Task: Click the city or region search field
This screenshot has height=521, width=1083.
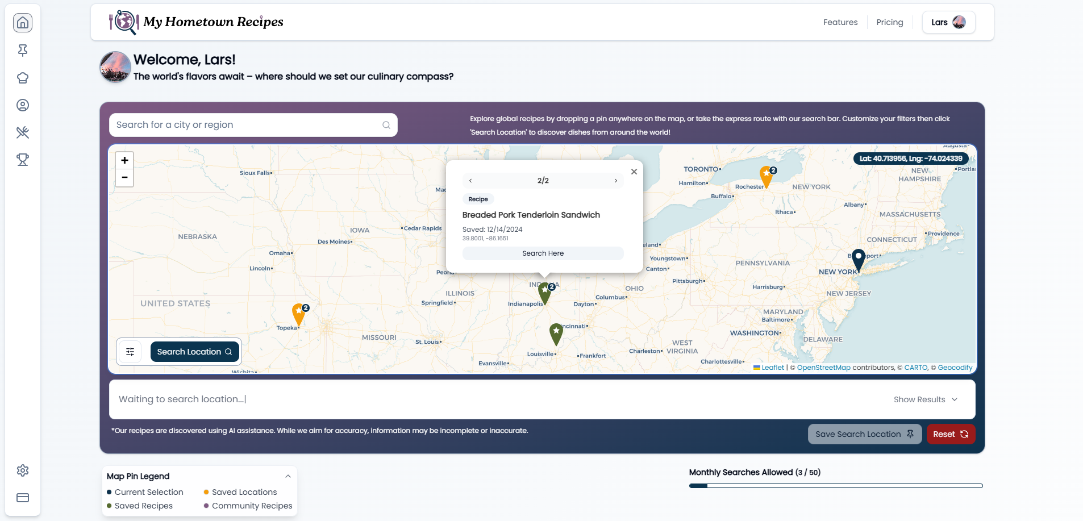Action: click(248, 125)
